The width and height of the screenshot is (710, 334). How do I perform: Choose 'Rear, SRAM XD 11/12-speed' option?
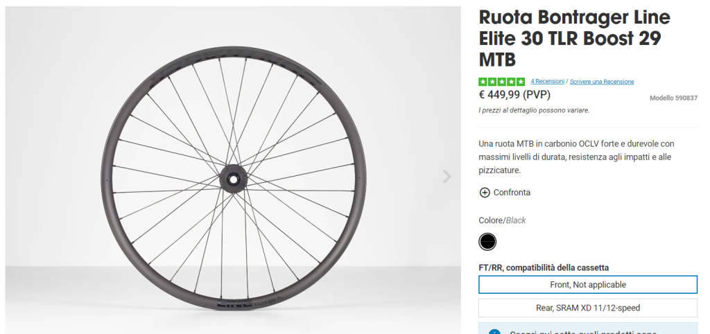588,308
